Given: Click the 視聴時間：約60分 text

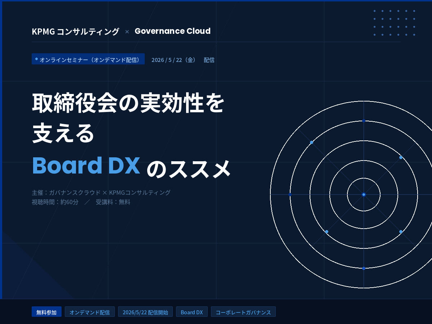Looking at the screenshot, I should (x=55, y=202).
